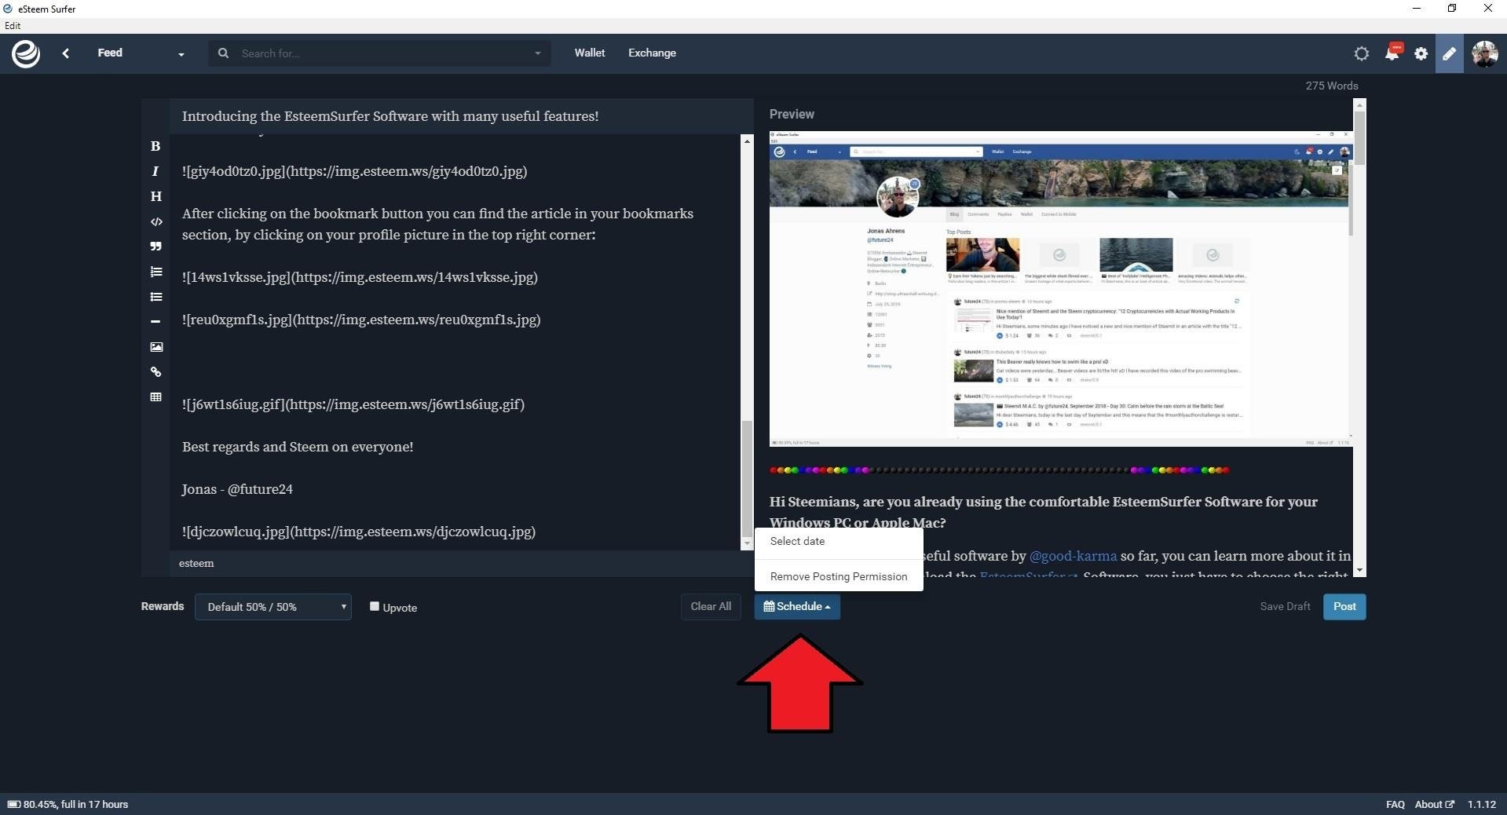Image resolution: width=1507 pixels, height=815 pixels.
Task: Insert an image
Action: (x=155, y=346)
